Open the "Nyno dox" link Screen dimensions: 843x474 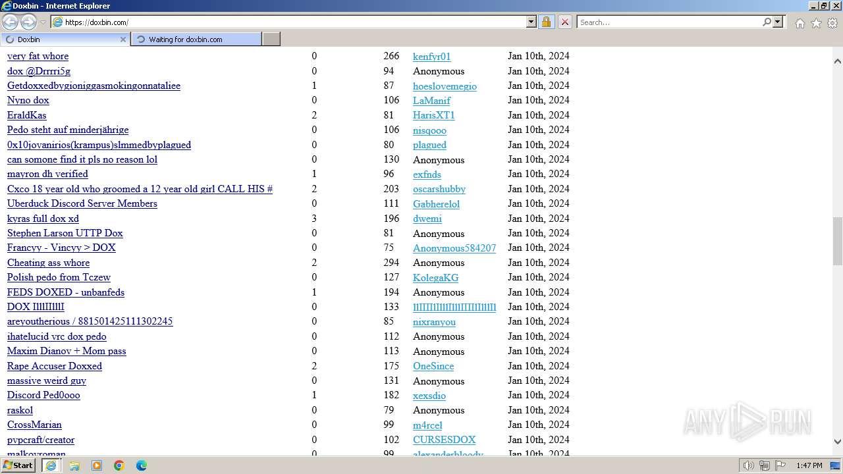28,100
